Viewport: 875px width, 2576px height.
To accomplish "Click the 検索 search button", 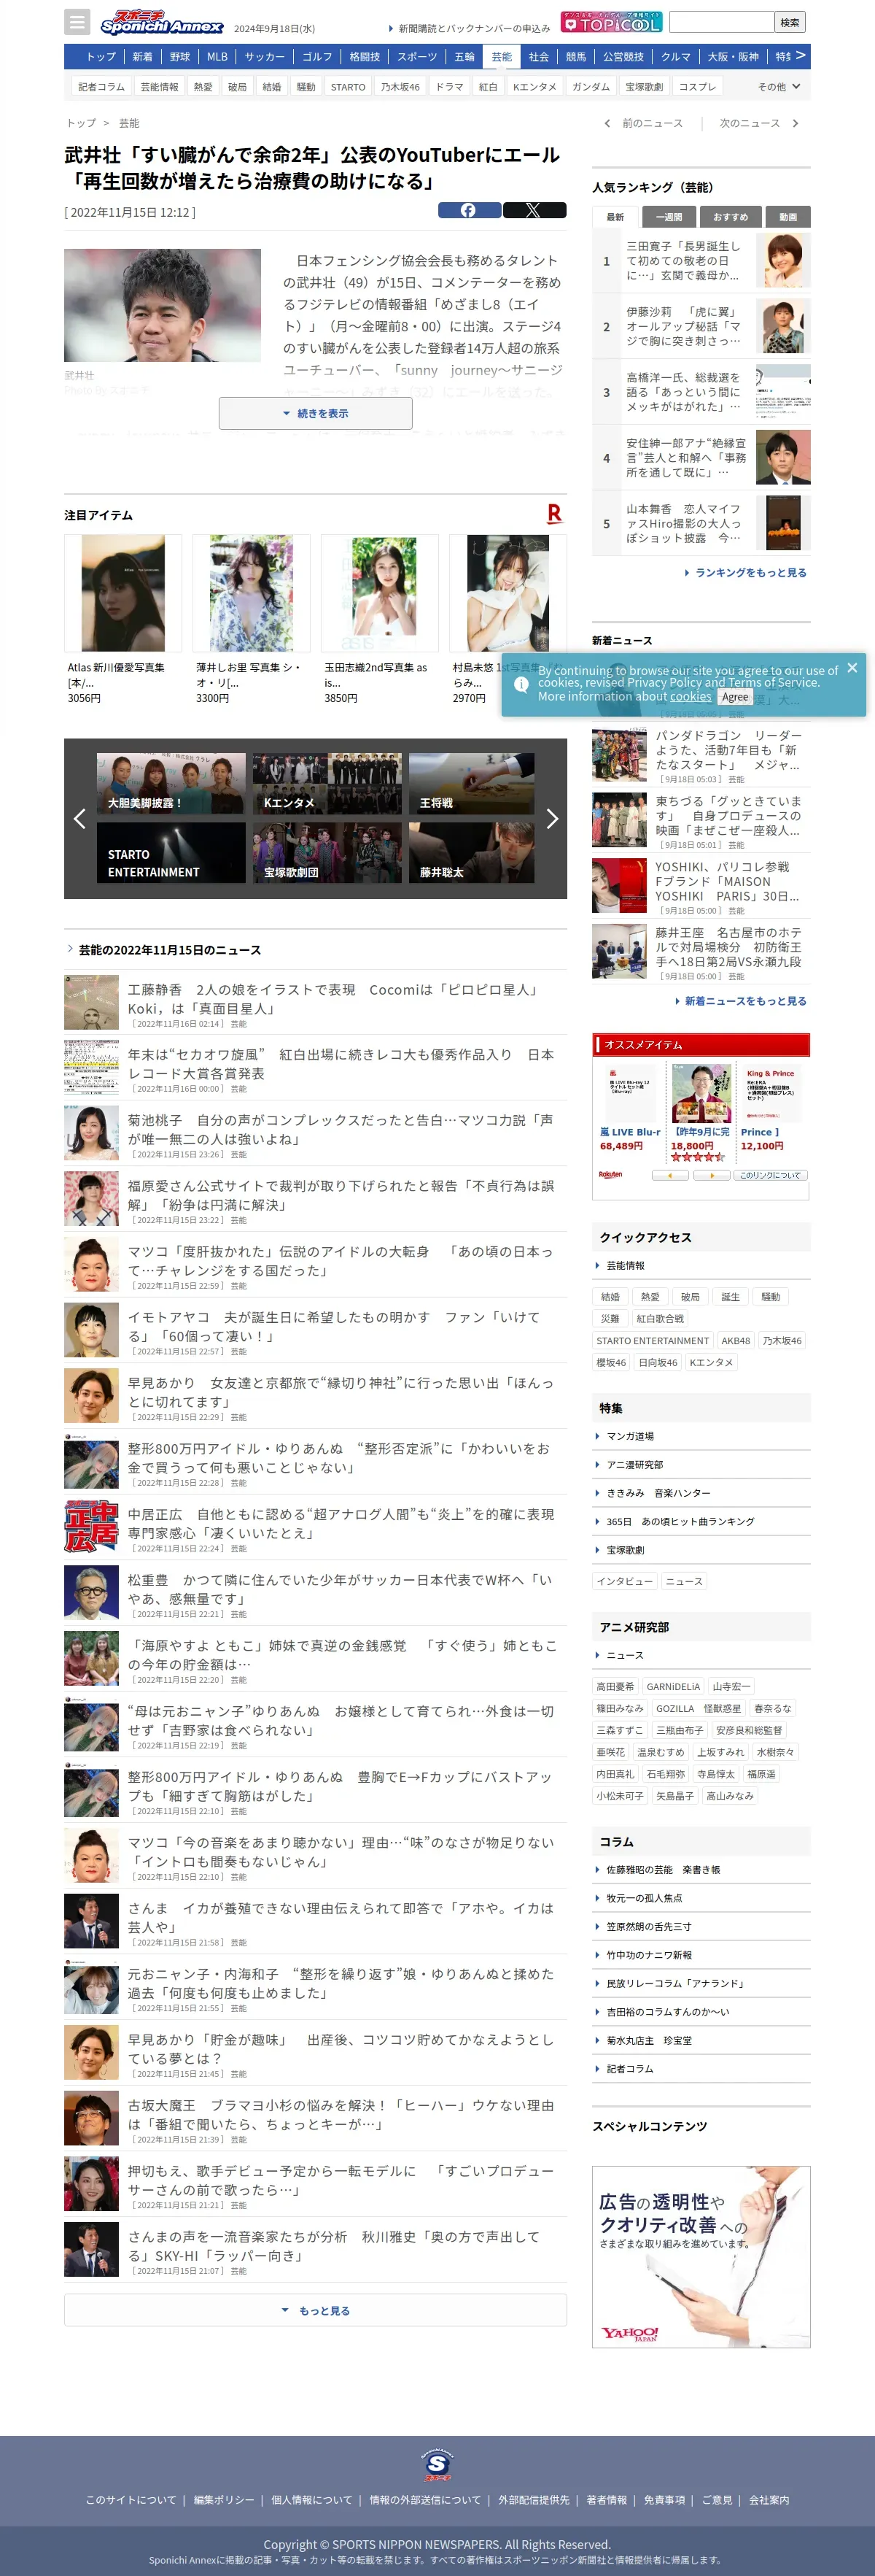I will [x=790, y=22].
